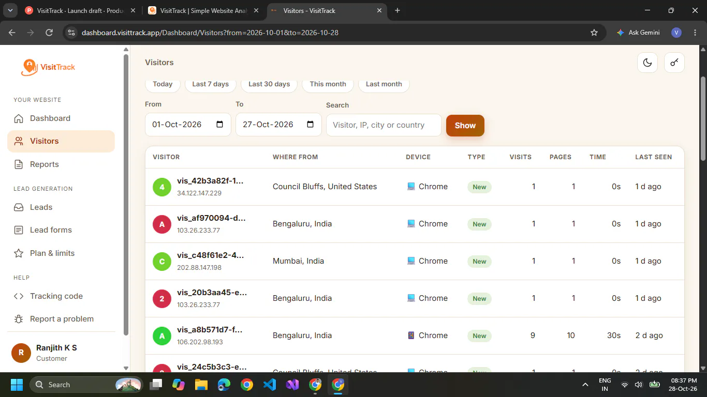707x397 pixels.
Task: Open the browser tab search dropdown arrow
Action: point(10,10)
